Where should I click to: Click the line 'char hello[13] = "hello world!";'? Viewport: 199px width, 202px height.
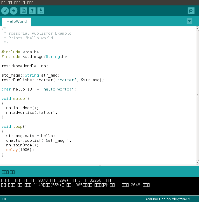[x=39, y=89]
